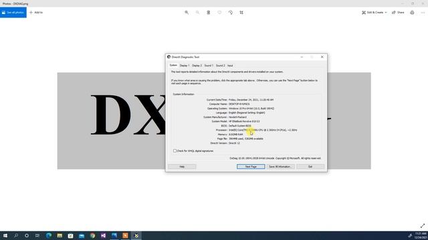Switch to the Sound 1 tab

coord(209,65)
